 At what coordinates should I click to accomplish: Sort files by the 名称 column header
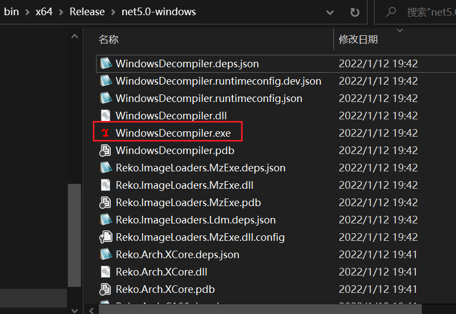tap(109, 39)
